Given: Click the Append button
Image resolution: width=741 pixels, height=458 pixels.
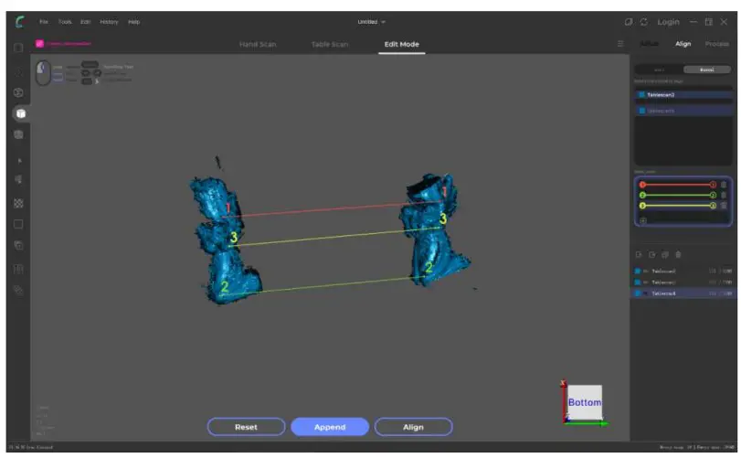Looking at the screenshot, I should (330, 427).
